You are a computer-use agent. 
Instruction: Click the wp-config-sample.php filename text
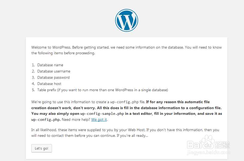click(102, 114)
